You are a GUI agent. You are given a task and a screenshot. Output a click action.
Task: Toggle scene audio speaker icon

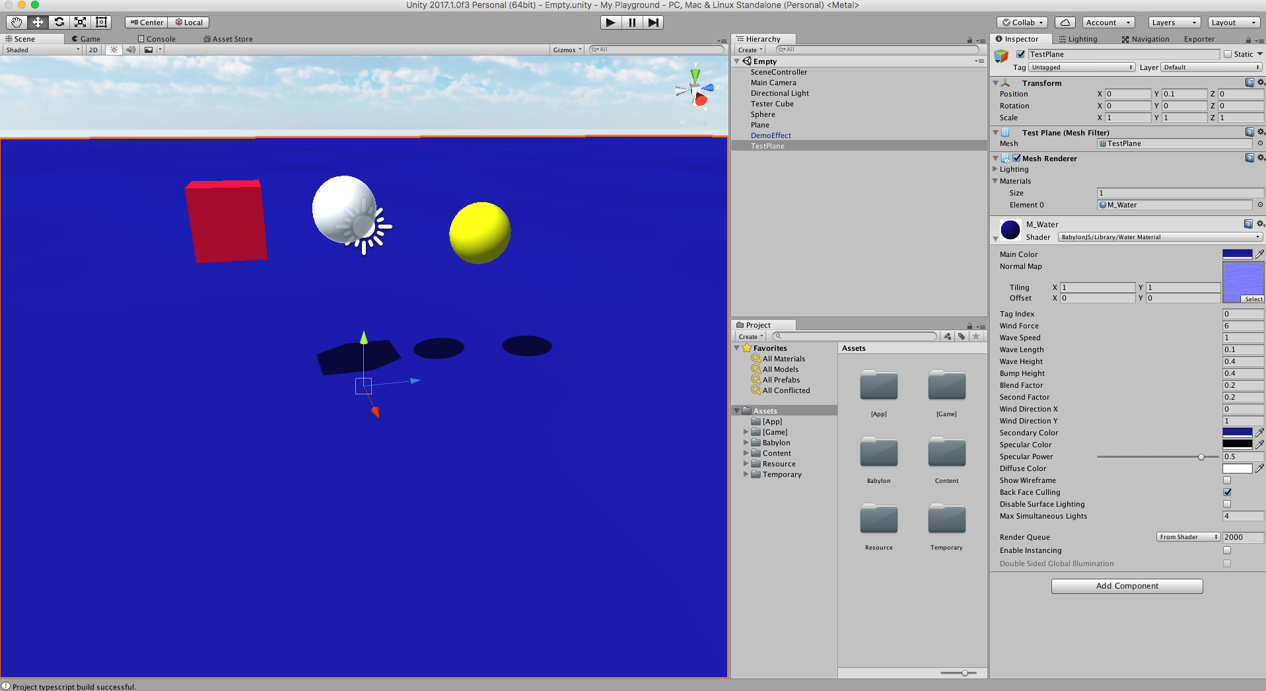pyautogui.click(x=131, y=50)
